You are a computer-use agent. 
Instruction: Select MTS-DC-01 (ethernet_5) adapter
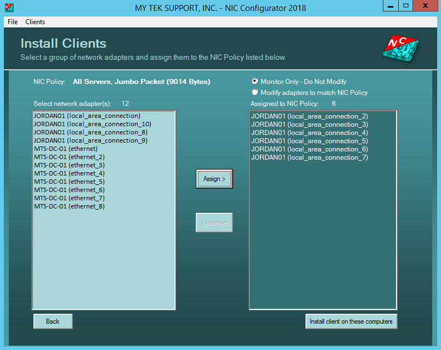point(69,182)
